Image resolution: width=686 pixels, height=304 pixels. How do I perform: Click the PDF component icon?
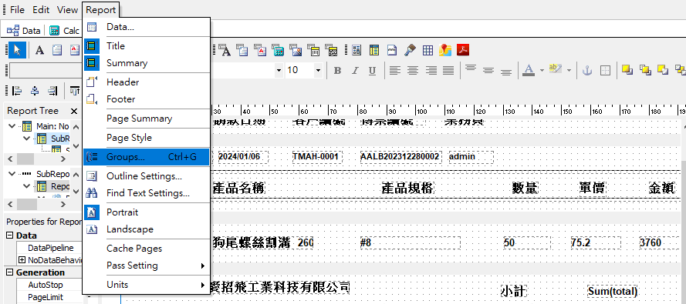(x=463, y=50)
